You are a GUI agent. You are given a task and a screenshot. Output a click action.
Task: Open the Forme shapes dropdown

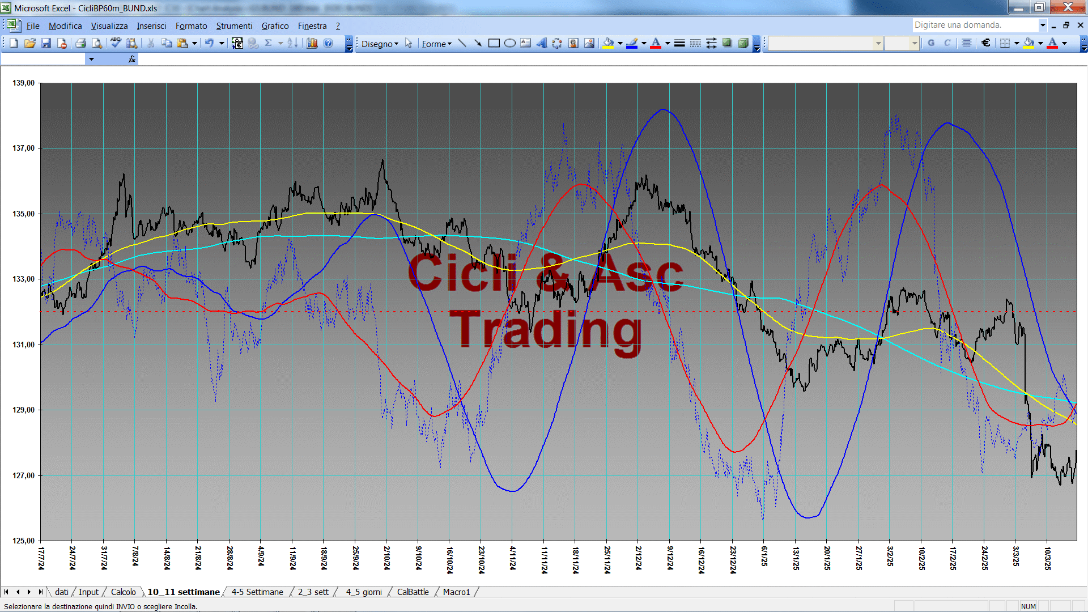point(436,44)
